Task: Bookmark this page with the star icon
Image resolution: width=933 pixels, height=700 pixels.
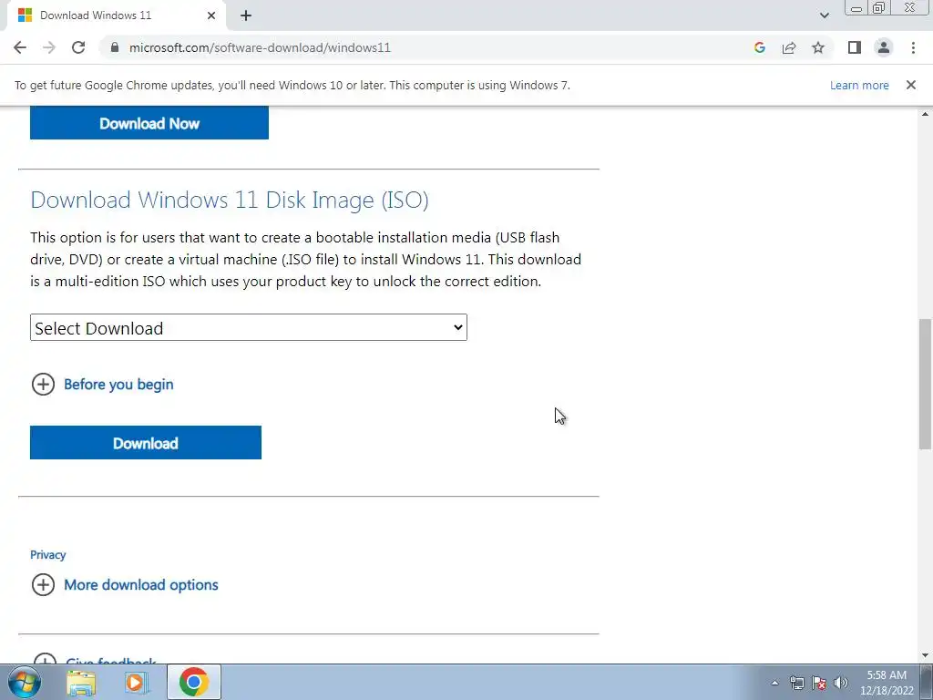Action: (x=818, y=47)
